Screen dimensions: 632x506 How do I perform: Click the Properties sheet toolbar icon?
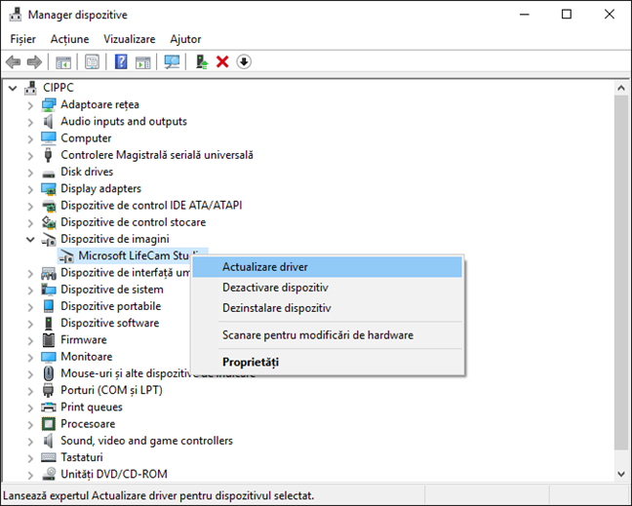click(x=92, y=61)
